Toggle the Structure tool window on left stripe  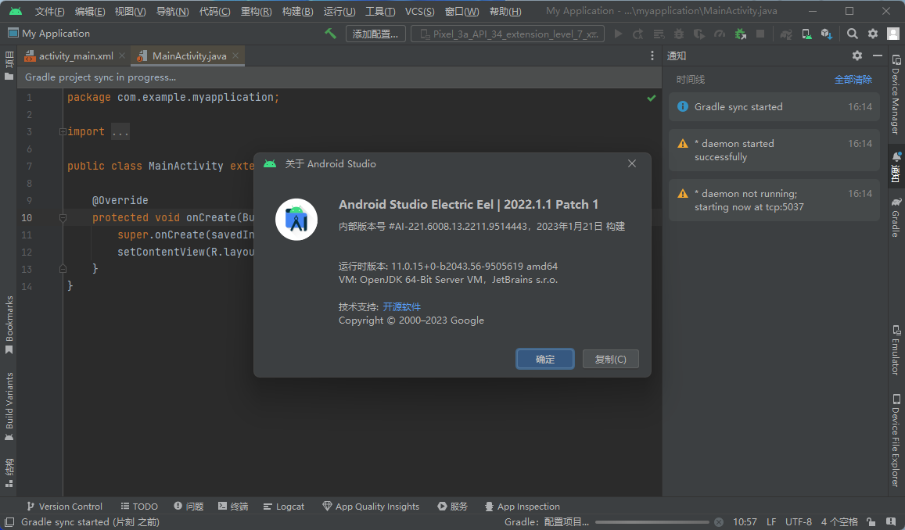(x=9, y=473)
